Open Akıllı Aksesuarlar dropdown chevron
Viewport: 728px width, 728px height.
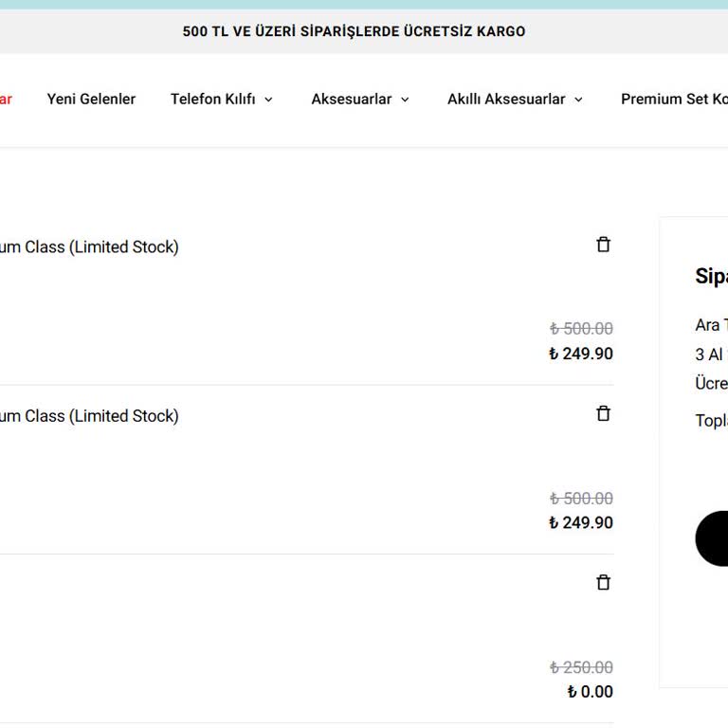[x=578, y=100]
